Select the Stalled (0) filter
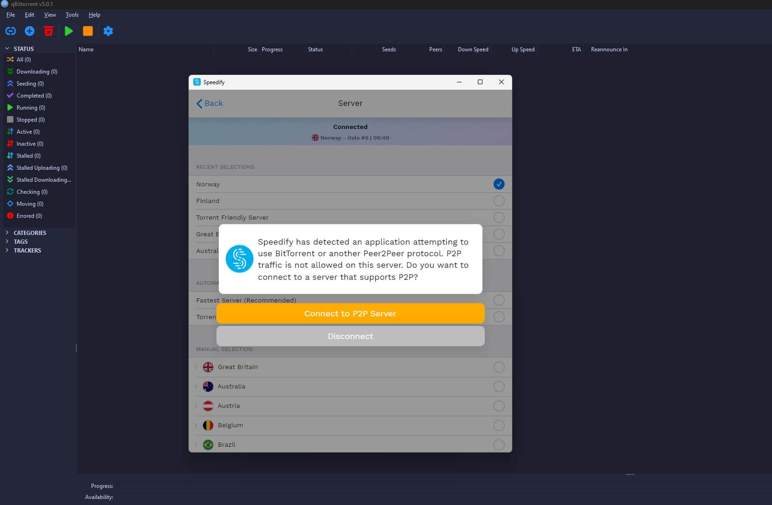772x505 pixels. point(39,156)
